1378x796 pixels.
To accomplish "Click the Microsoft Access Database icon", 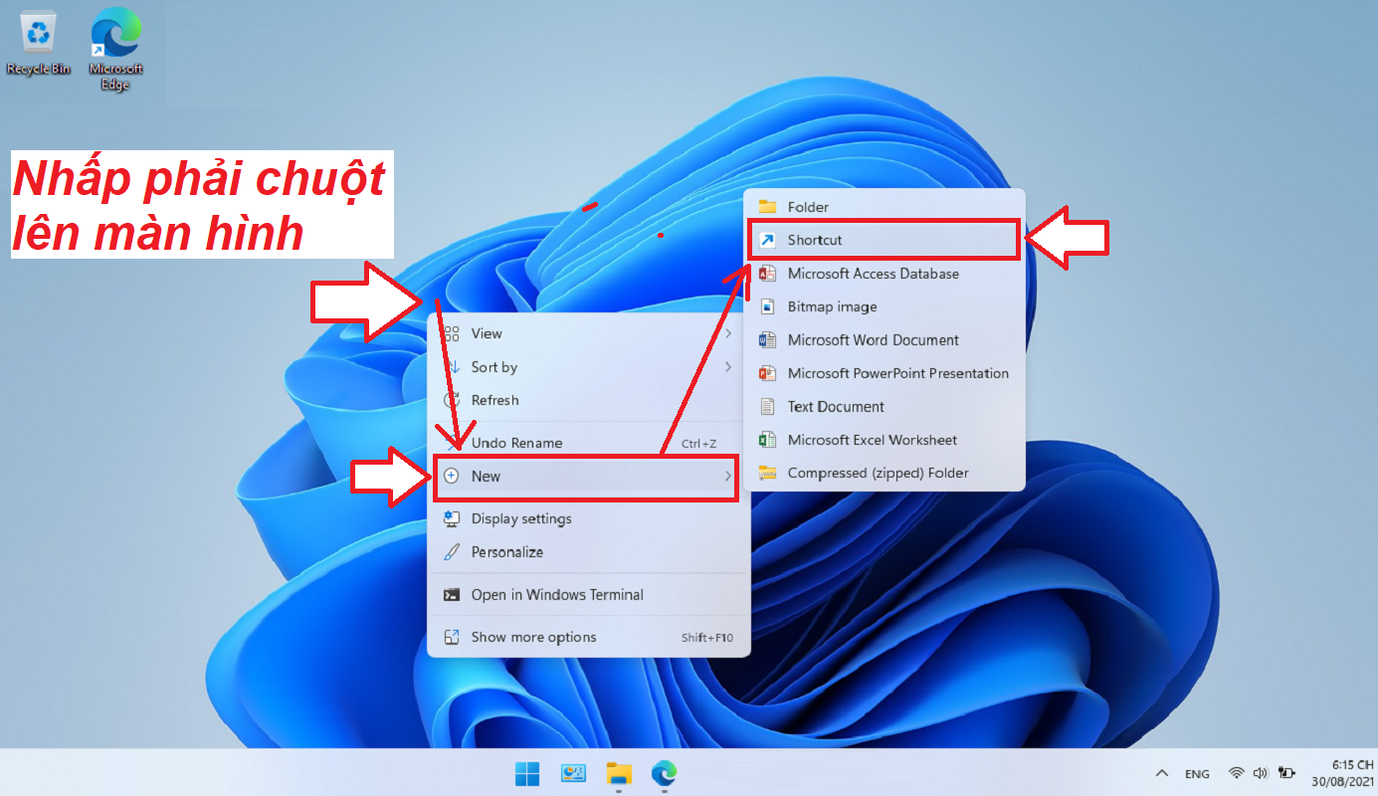I will point(767,274).
